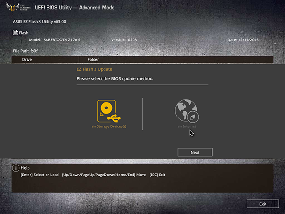Click the 'ASUS EZ Flash 3 Utility v03.00' title
The height and width of the screenshot is (214, 285).
point(39,22)
